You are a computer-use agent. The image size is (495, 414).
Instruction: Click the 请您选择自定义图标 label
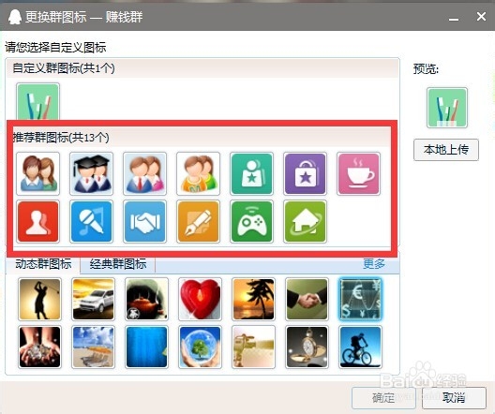(x=55, y=48)
